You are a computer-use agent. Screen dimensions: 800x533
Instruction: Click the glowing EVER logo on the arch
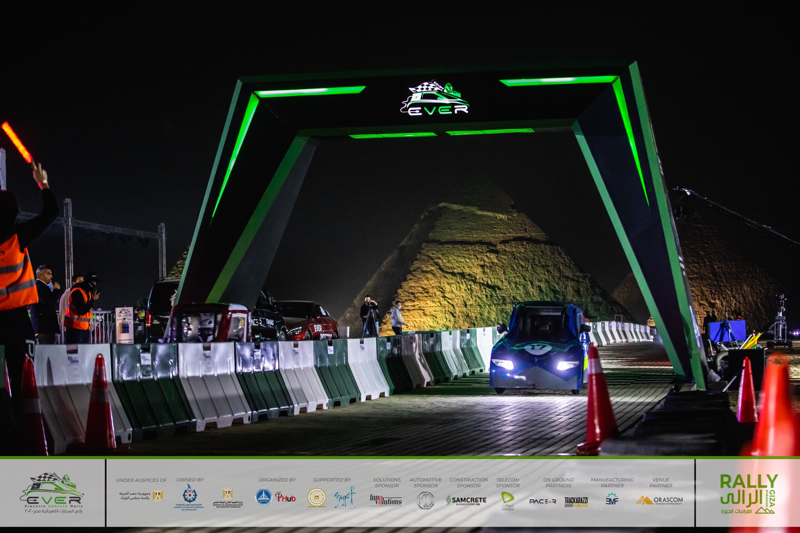[435, 98]
